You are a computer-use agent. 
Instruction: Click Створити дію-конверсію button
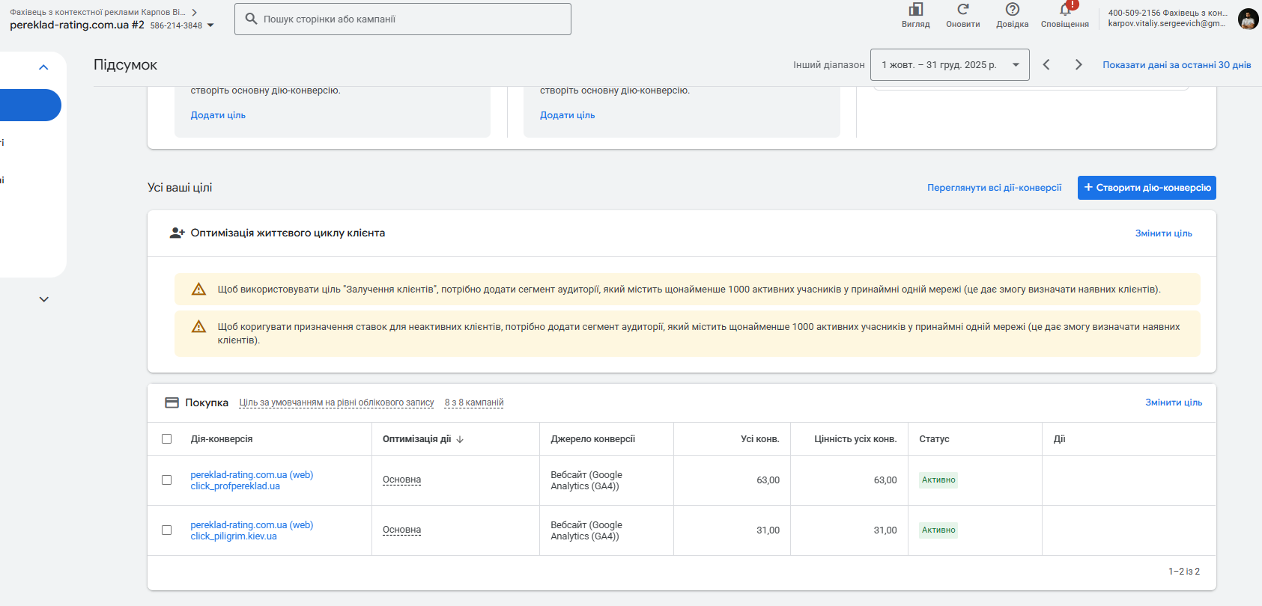1146,188
